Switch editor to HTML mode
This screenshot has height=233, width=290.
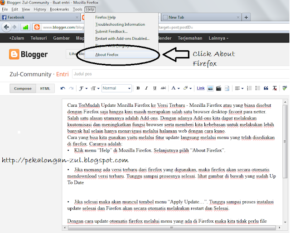45,88
